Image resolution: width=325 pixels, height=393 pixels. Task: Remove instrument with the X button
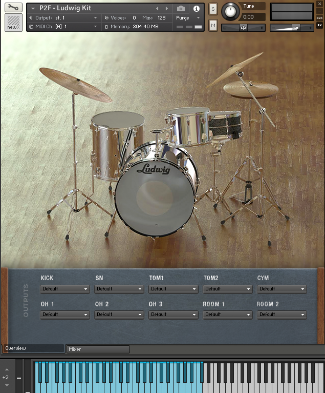point(320,4)
